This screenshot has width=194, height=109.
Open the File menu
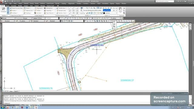[x=6, y=4]
